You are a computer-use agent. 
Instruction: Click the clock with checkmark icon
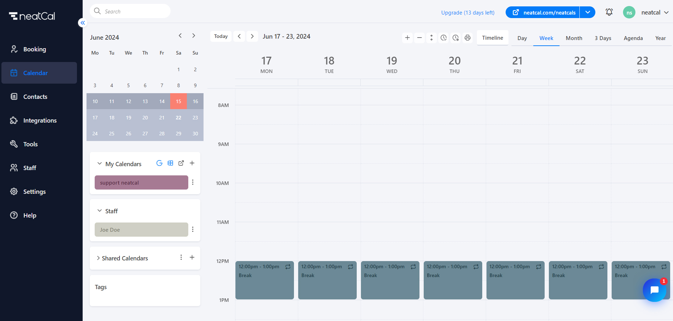(444, 38)
